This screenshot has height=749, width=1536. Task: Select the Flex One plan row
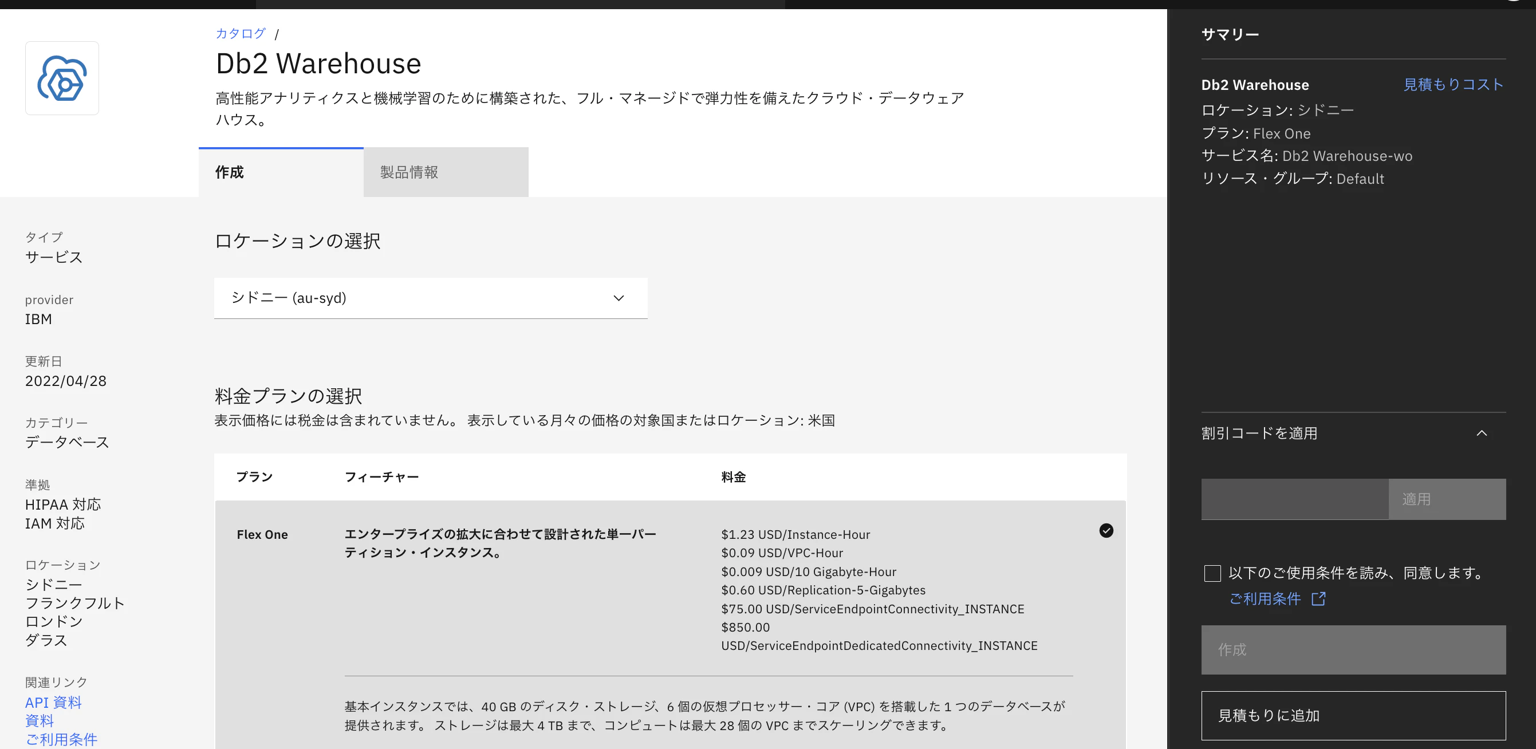262,535
